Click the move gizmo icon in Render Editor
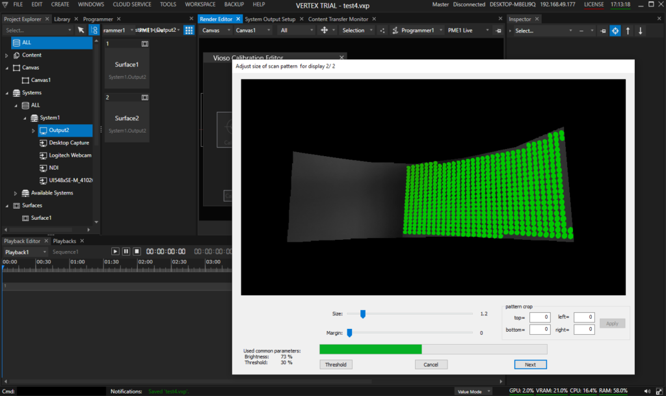666x396 pixels. 325,30
